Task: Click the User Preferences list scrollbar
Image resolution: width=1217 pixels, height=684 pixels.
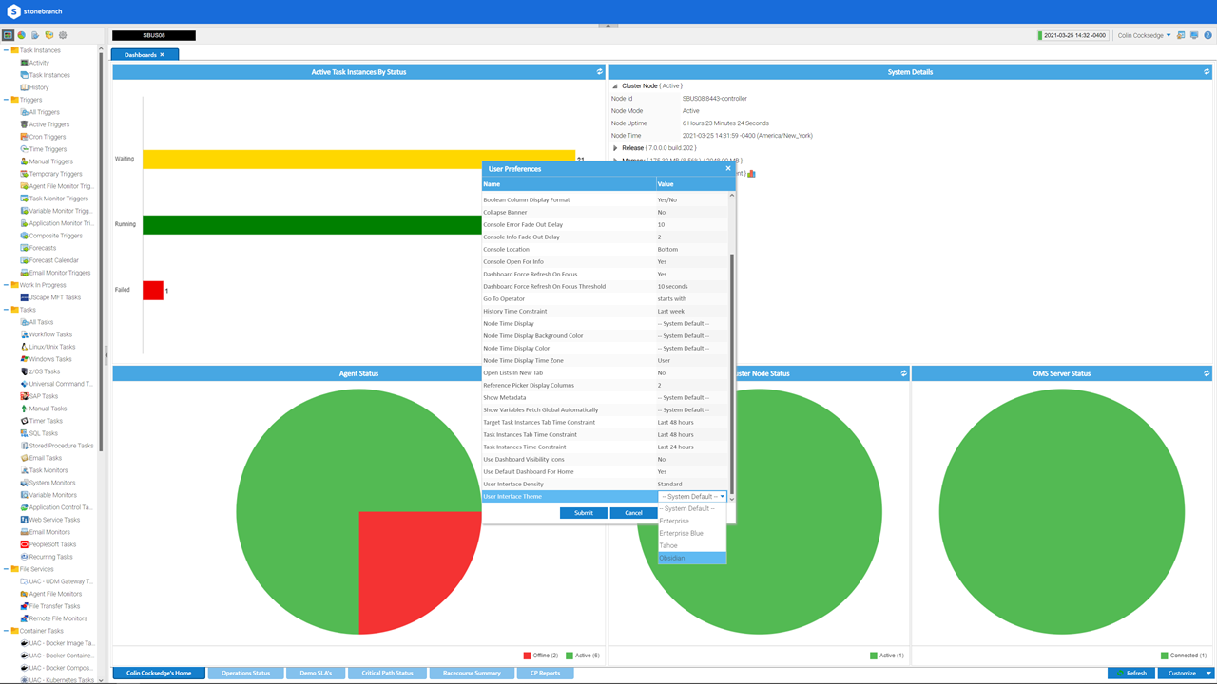Action: point(731,370)
